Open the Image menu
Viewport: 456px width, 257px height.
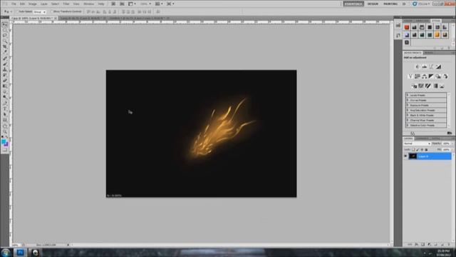(32, 4)
